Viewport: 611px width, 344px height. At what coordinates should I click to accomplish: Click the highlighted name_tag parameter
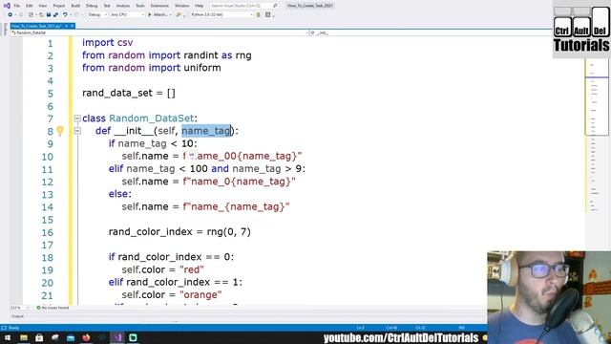tap(206, 131)
